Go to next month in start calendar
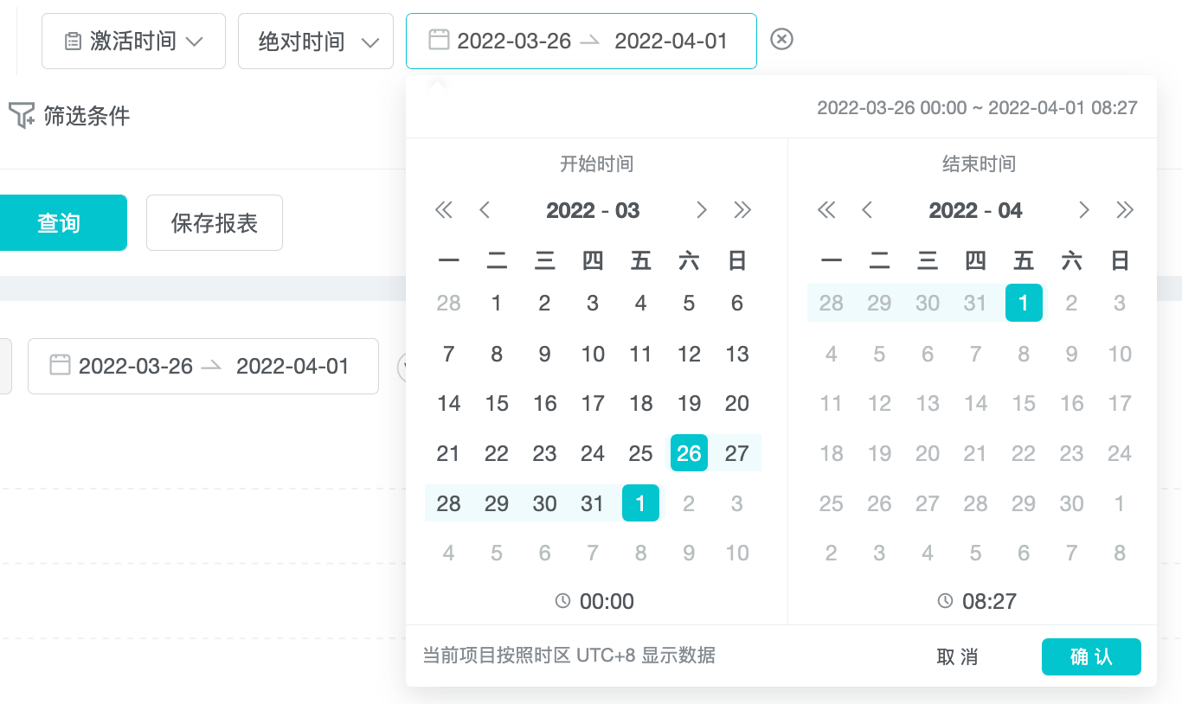 702,210
